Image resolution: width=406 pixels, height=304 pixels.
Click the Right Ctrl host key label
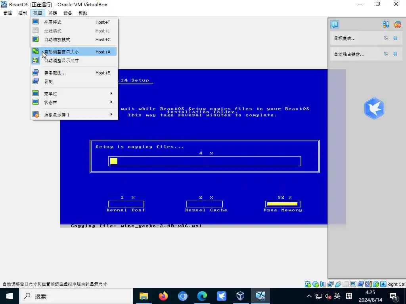(x=396, y=284)
